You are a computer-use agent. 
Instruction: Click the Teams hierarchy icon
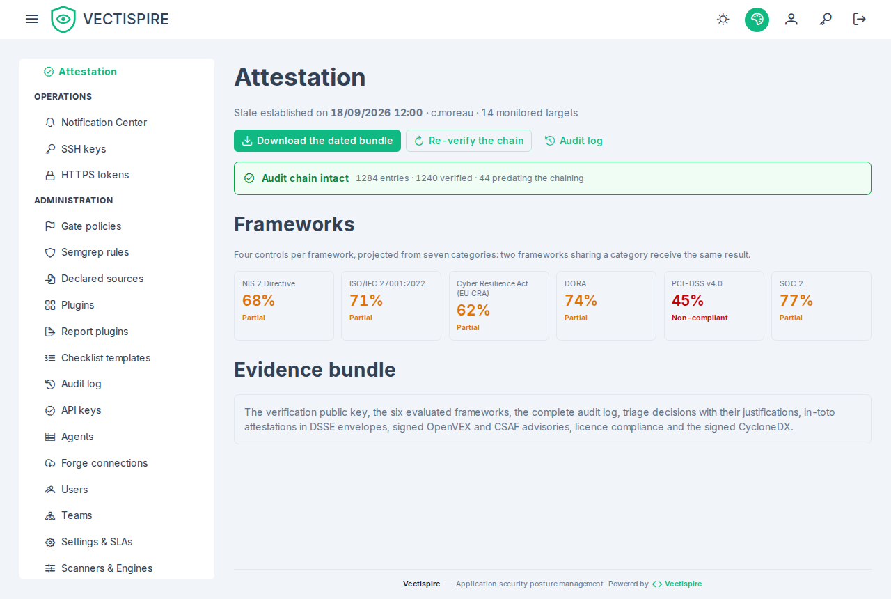tap(50, 515)
